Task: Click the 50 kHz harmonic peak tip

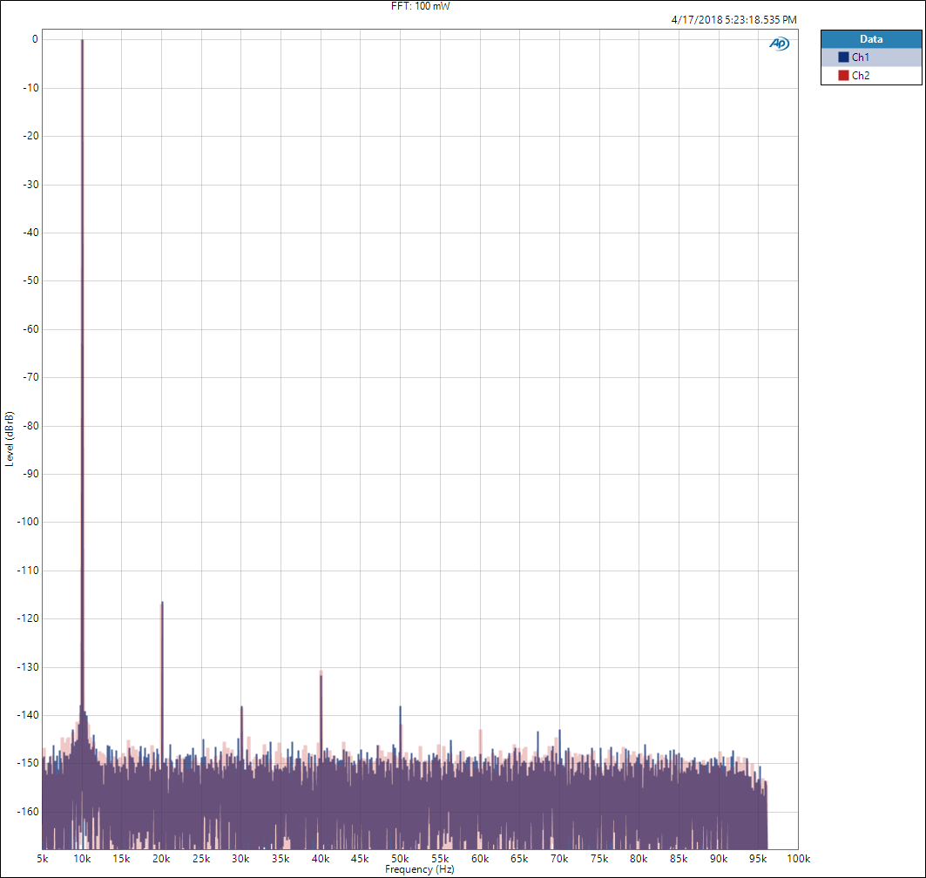Action: pos(401,706)
